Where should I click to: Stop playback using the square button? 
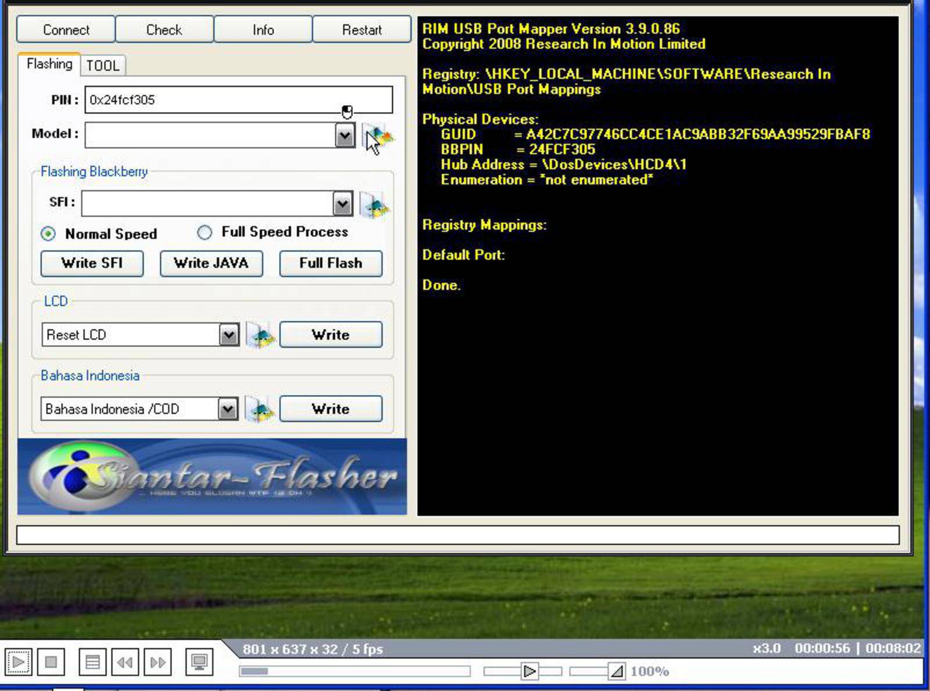[x=51, y=662]
